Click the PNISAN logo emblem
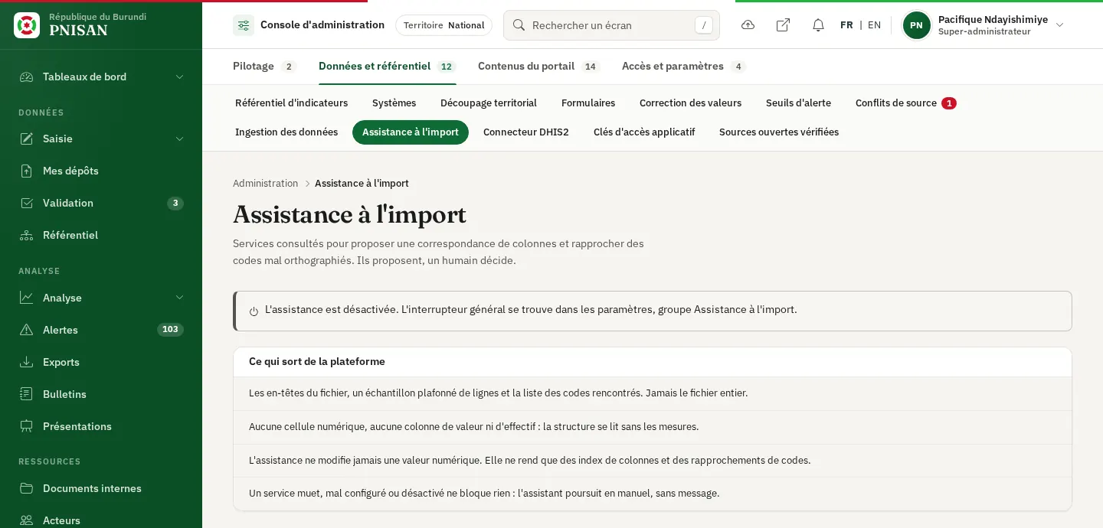The image size is (1103, 528). click(27, 25)
